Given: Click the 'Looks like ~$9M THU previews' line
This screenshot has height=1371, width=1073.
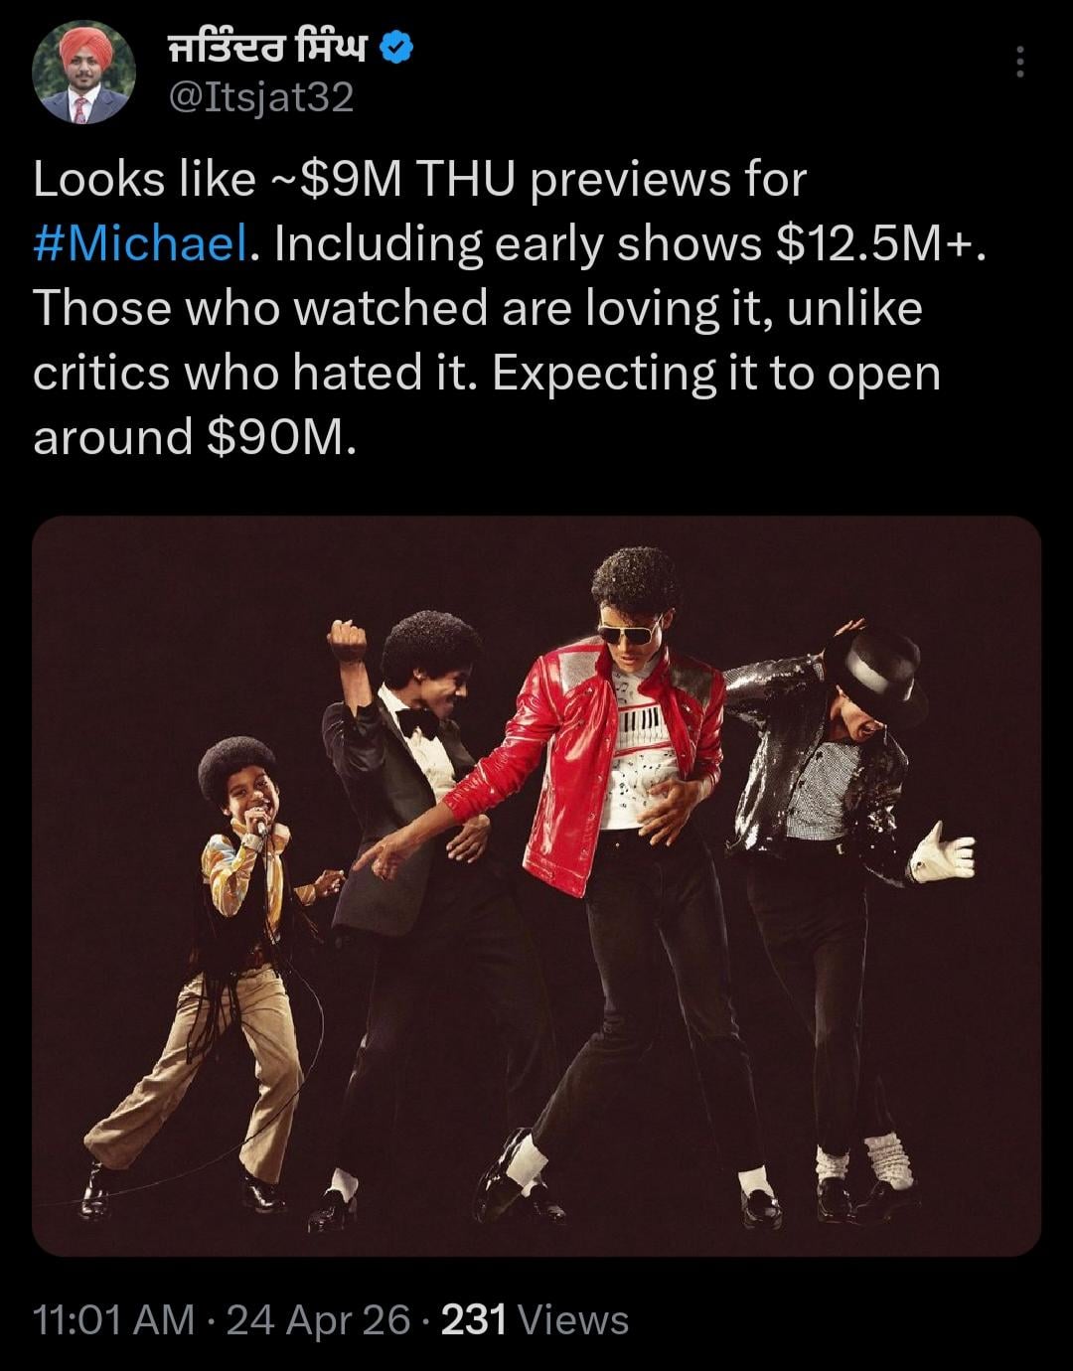Looking at the screenshot, I should 419,180.
